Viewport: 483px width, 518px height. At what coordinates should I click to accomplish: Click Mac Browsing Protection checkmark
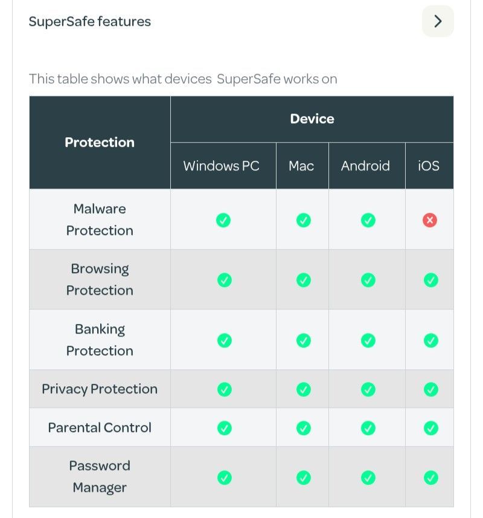[x=303, y=280]
